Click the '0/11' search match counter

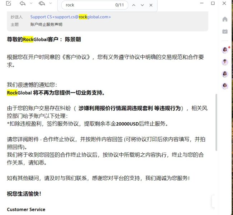click(119, 5)
